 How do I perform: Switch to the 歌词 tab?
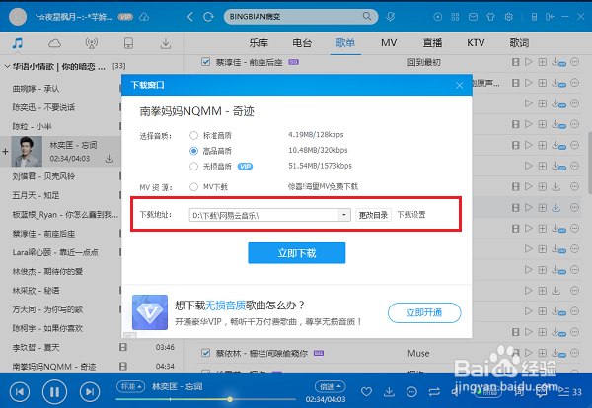point(519,43)
